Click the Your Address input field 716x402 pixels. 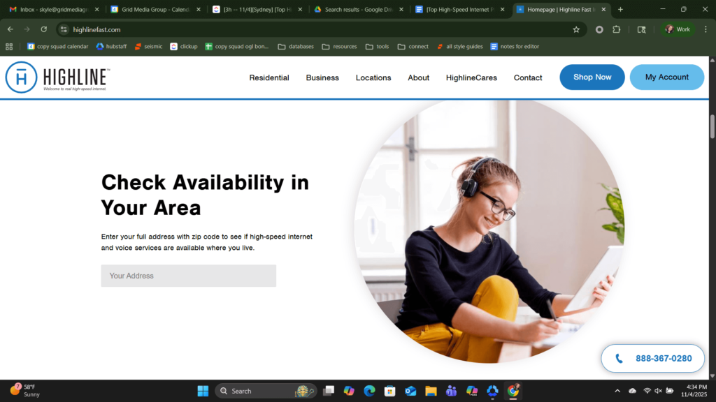click(x=188, y=276)
